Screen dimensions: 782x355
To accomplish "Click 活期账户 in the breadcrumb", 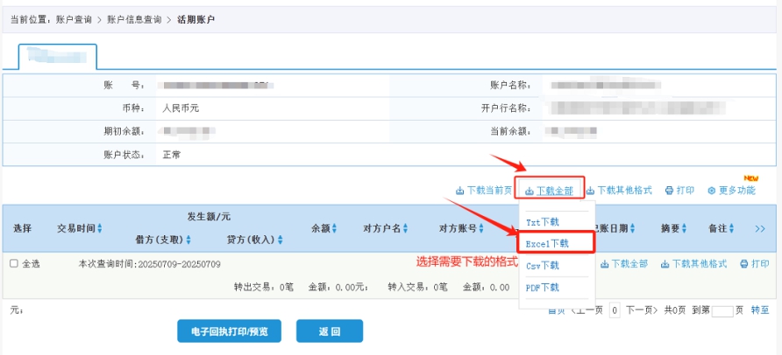I will click(x=196, y=20).
